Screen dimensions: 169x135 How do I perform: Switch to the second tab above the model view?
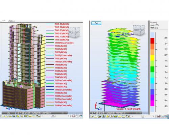tap(11, 21)
